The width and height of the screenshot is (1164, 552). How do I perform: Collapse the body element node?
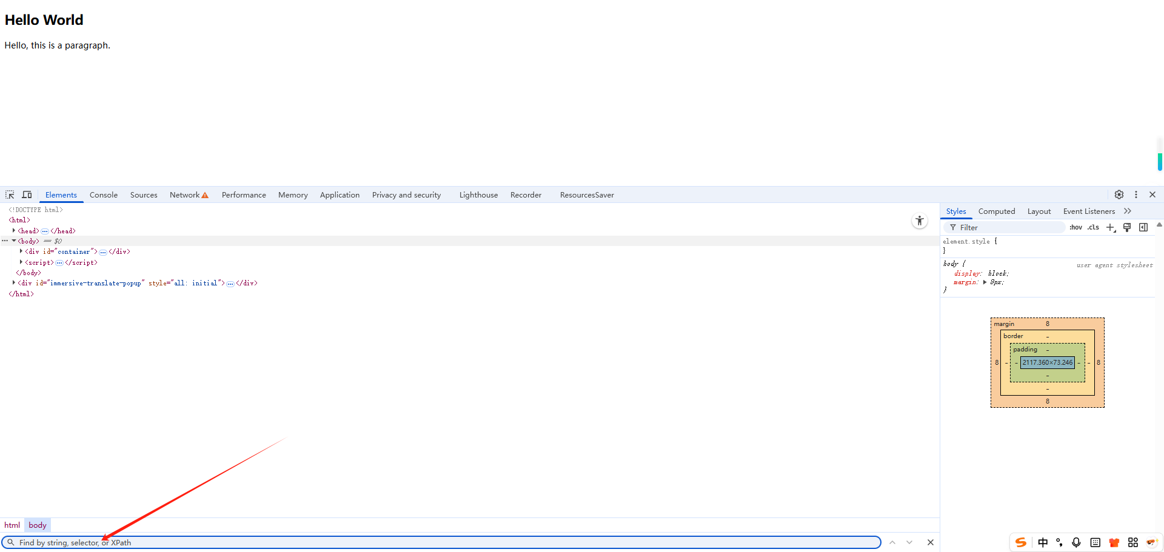click(14, 241)
